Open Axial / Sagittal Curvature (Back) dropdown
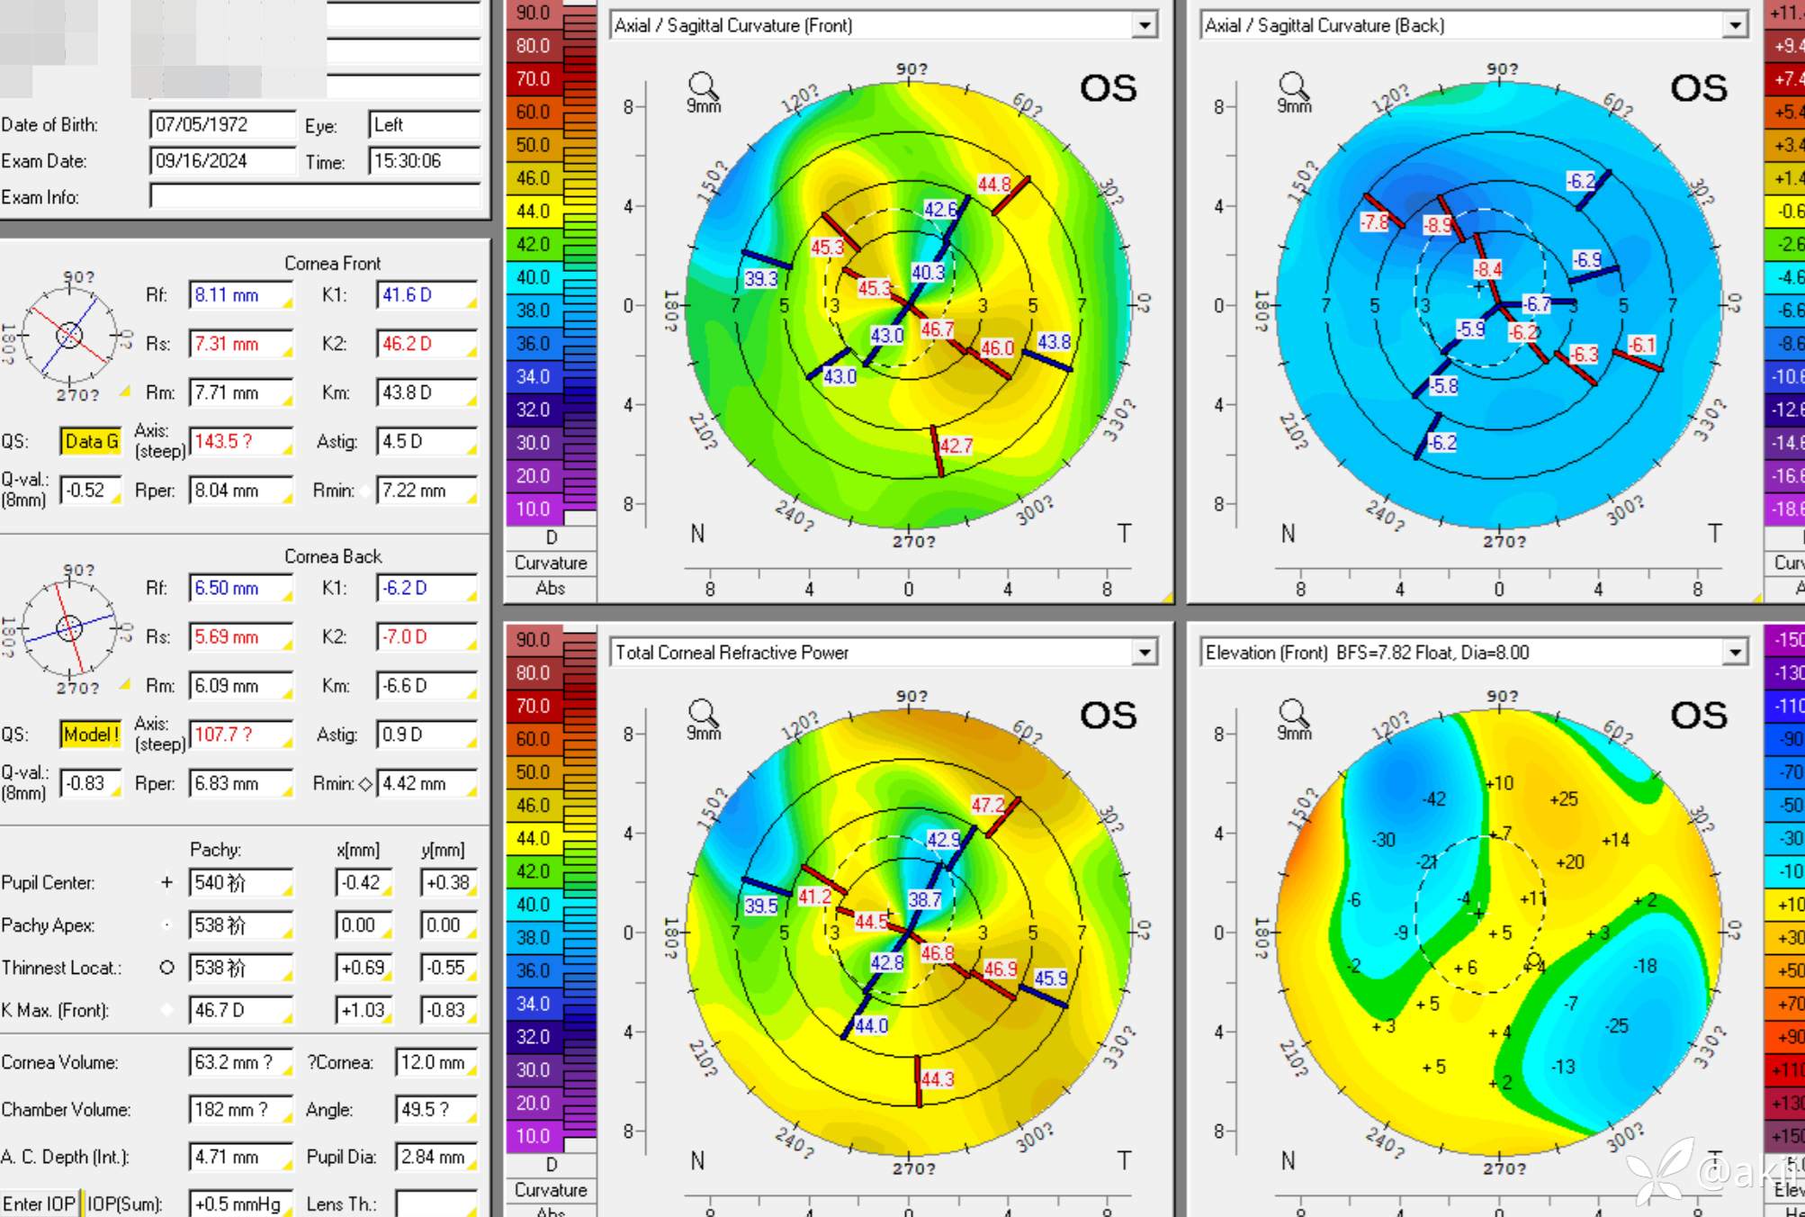Screen dimensions: 1805x1217 (1734, 25)
